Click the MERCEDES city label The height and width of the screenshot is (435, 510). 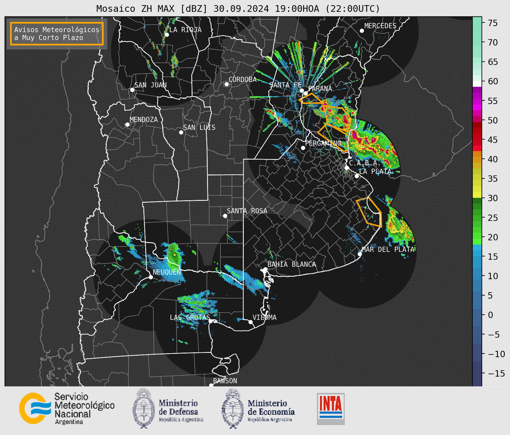pyautogui.click(x=380, y=26)
